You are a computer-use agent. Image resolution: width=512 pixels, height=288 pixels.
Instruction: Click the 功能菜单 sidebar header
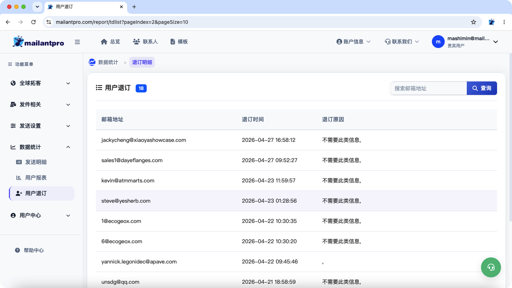[21, 64]
